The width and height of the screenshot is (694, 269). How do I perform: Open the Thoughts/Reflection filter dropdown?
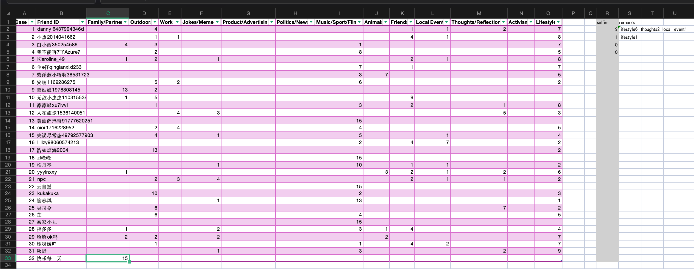click(x=504, y=22)
